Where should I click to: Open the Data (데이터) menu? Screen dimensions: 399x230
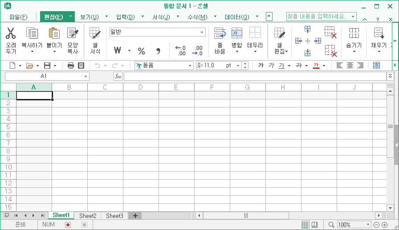(237, 17)
